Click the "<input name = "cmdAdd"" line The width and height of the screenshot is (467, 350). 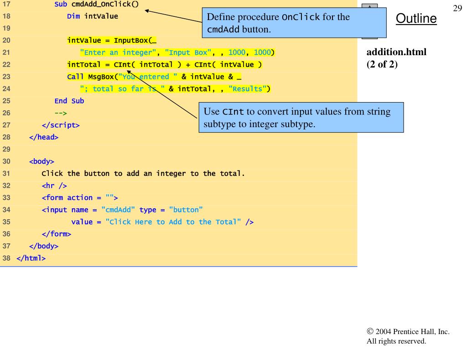point(122,210)
